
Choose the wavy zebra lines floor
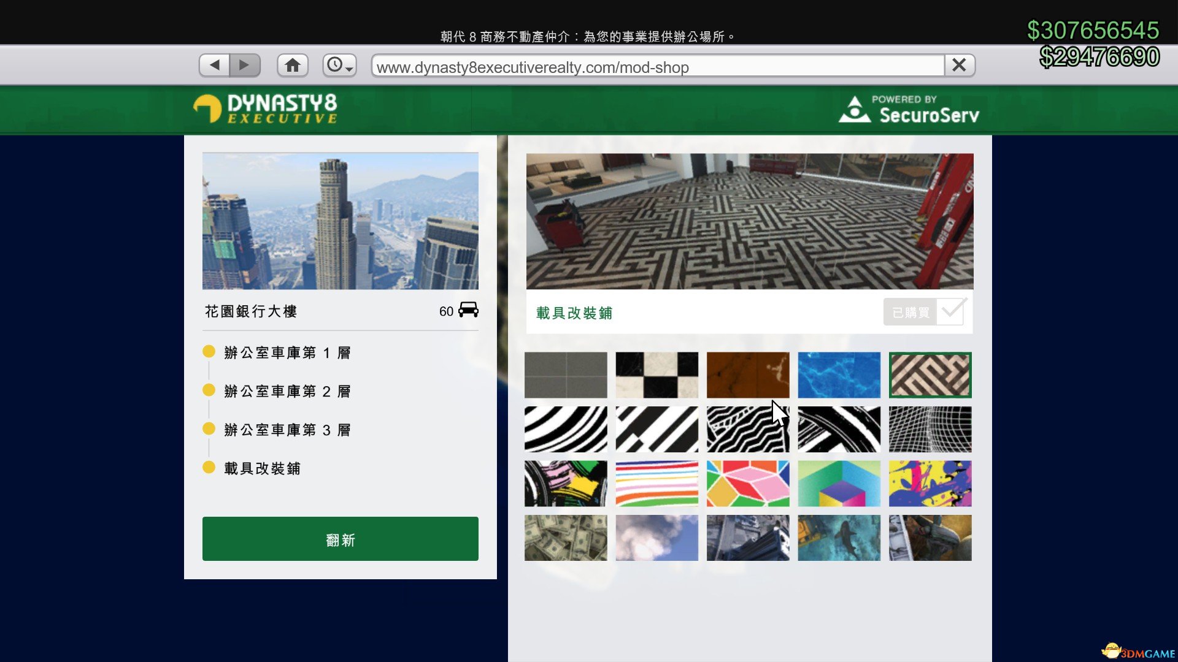point(748,429)
